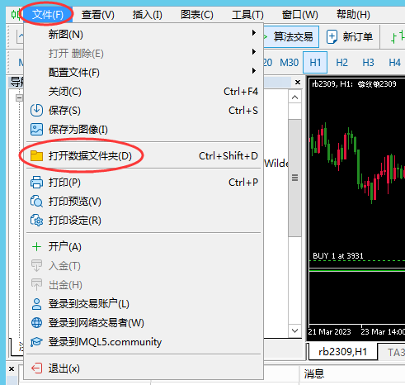Image resolution: width=405 pixels, height=385 pixels.
Task: Select 登录到交易账户(L) menu text
Action: (x=89, y=304)
